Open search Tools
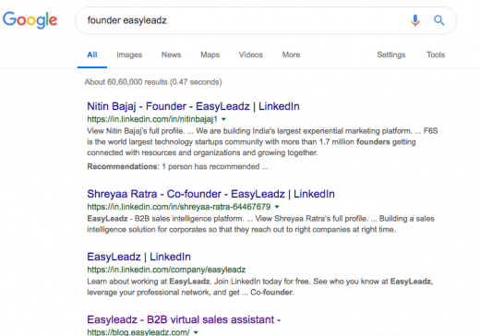480x336 pixels. click(436, 54)
